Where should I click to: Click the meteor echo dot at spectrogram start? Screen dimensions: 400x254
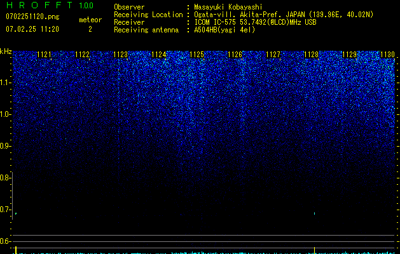coord(16,213)
